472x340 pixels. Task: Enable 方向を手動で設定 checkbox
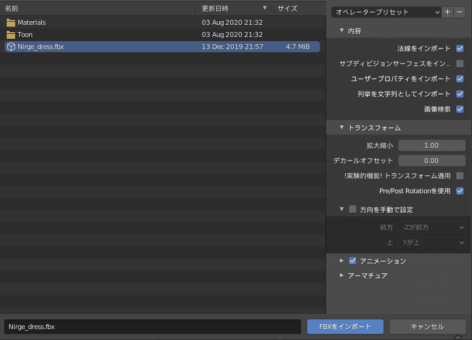353,209
